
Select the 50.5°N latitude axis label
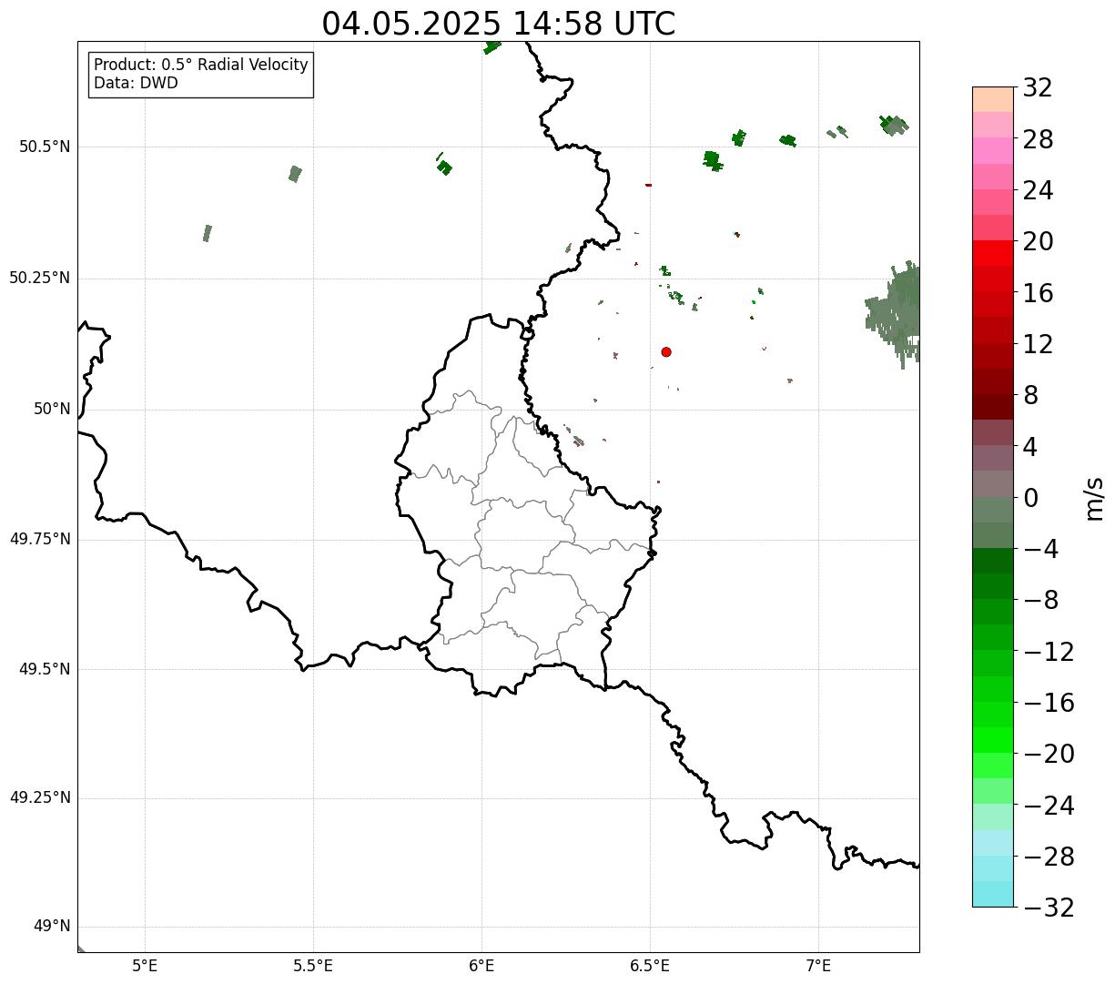click(x=45, y=147)
